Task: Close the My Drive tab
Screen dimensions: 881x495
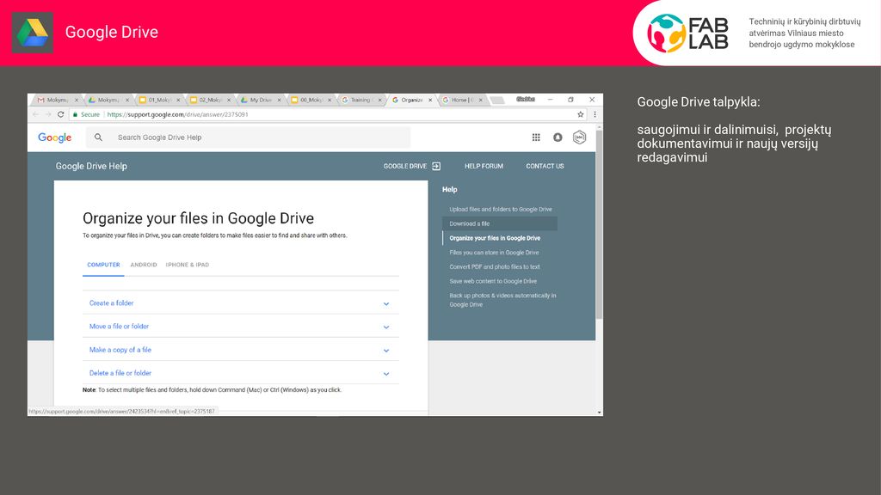Action: [280, 100]
